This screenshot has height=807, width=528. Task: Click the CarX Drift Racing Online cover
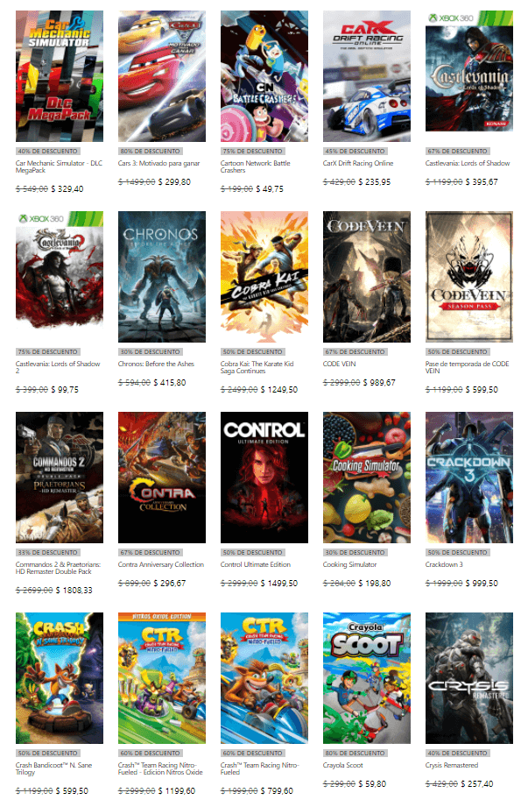coord(367,76)
